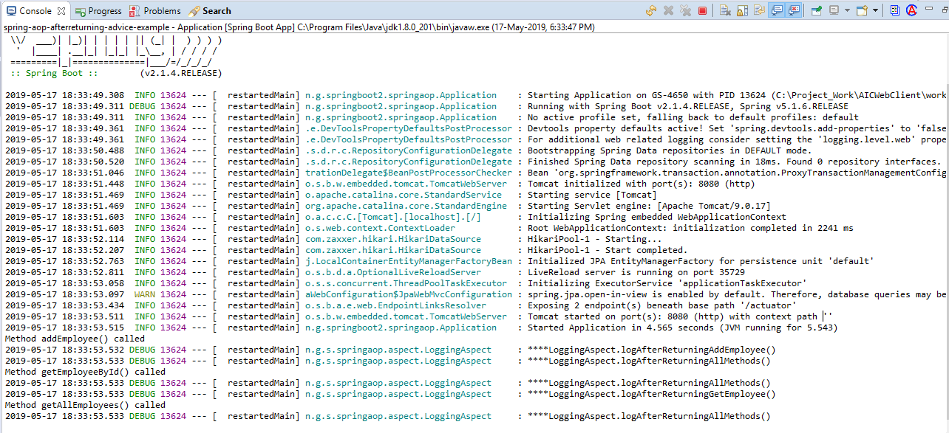Click 'LiveReload server is running on port 35729'
Viewport: 949px width, 433px height.
pos(636,272)
